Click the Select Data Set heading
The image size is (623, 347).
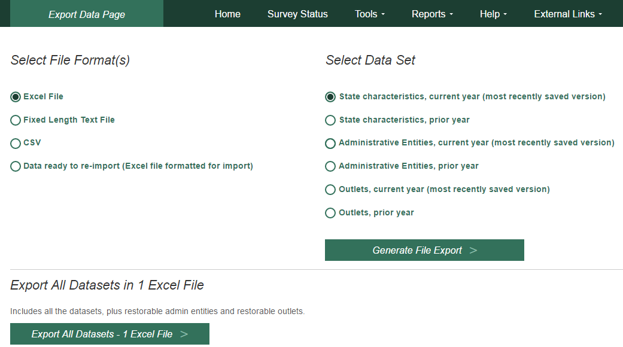tap(370, 60)
